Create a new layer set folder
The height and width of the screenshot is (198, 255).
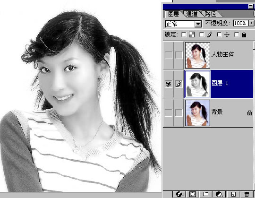click(x=205, y=194)
